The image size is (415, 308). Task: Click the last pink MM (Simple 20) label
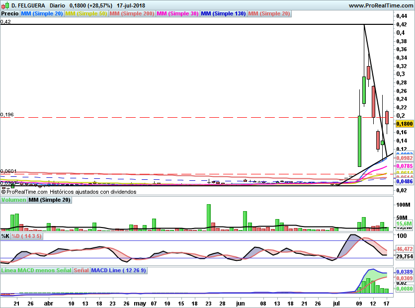(269, 13)
